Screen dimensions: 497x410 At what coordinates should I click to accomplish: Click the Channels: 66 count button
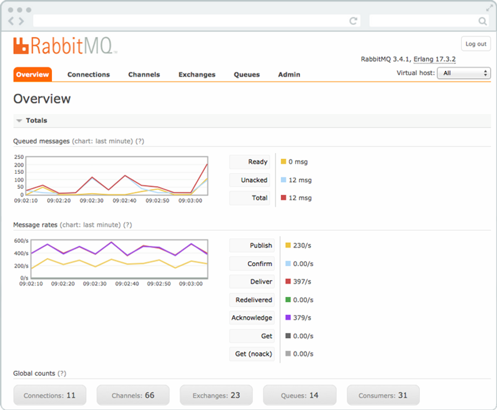(x=133, y=396)
